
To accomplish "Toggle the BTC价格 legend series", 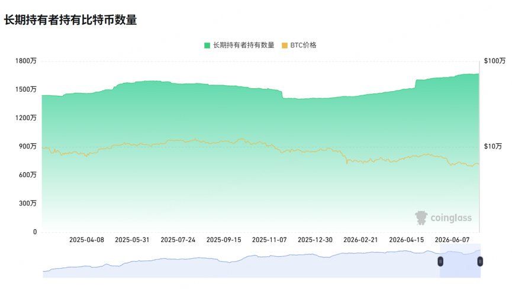I will point(299,46).
